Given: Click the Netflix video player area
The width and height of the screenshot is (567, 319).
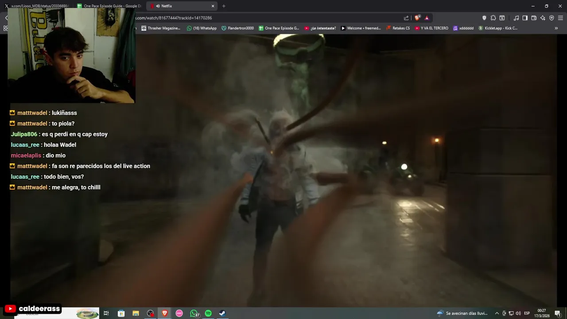Looking at the screenshot, I should coord(283,171).
